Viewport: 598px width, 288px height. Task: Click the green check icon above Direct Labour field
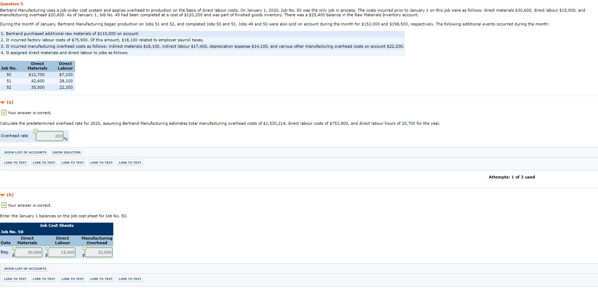click(47, 247)
